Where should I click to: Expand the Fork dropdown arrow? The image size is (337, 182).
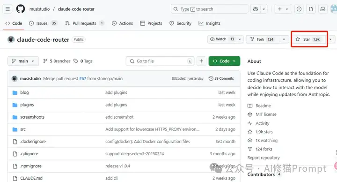tap(284, 39)
